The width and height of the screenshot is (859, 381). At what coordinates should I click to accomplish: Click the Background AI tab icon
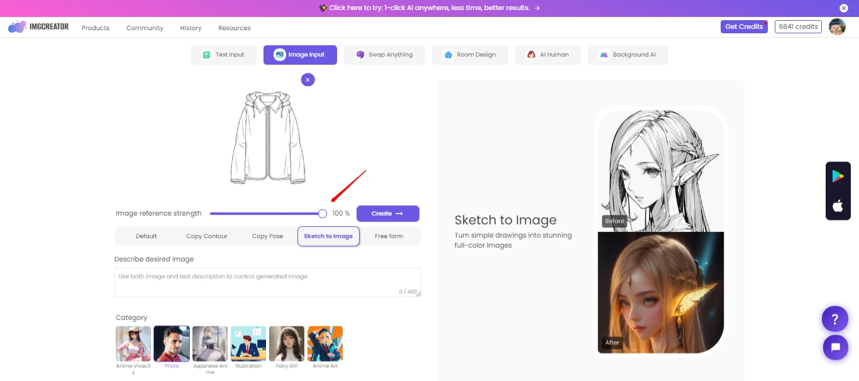[x=604, y=55]
